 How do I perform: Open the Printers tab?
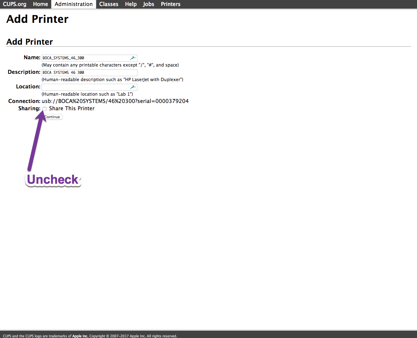(171, 4)
